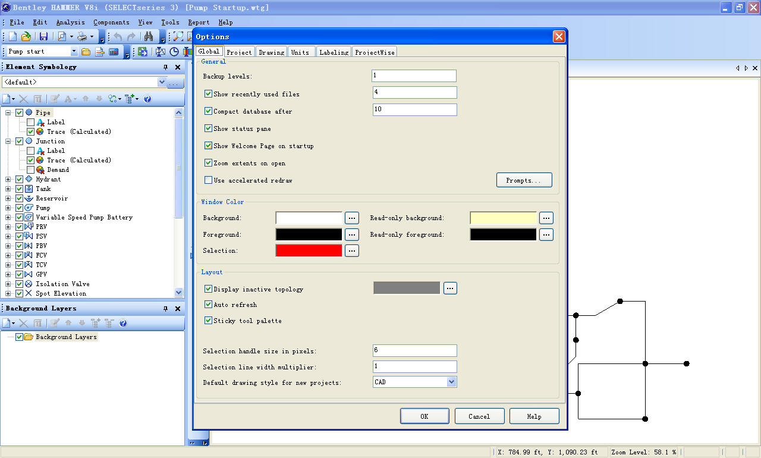Screen dimensions: 761x458
Task: Click Help icon in Background Layers toolbar
Action: click(123, 323)
